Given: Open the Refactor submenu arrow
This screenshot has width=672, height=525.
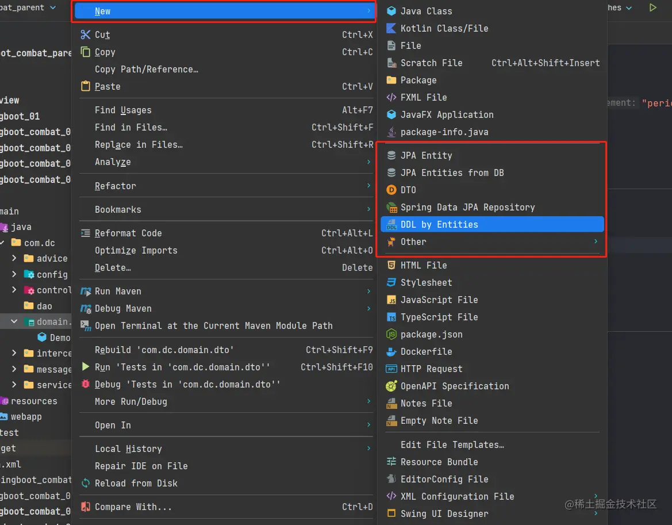Looking at the screenshot, I should [368, 186].
